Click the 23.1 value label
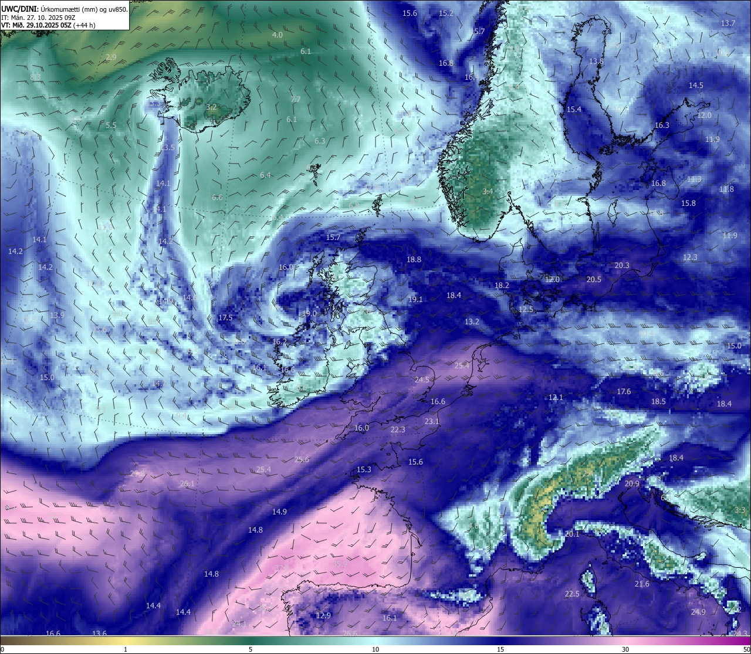The width and height of the screenshot is (751, 654). click(x=432, y=421)
